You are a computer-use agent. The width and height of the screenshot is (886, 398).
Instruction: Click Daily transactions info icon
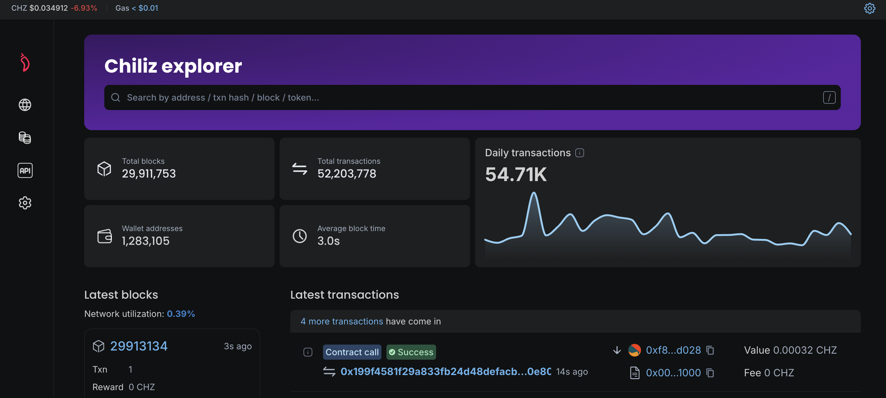pos(580,153)
